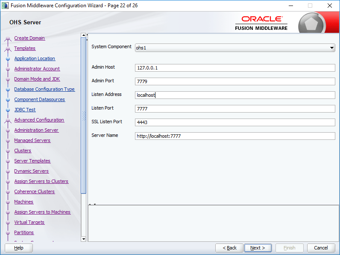The image size is (340, 255).
Task: Open Application Location step
Action: [35, 58]
